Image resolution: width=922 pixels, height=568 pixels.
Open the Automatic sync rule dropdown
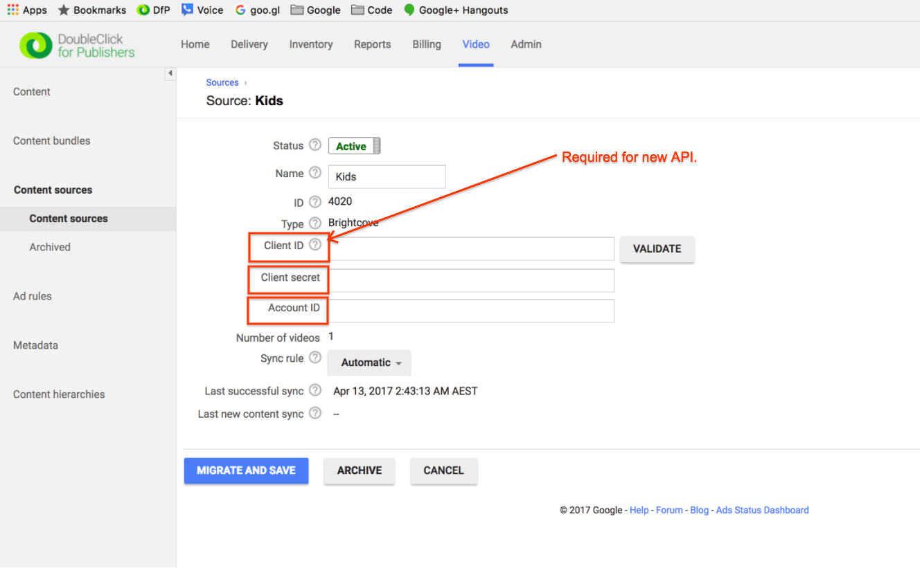pyautogui.click(x=369, y=363)
